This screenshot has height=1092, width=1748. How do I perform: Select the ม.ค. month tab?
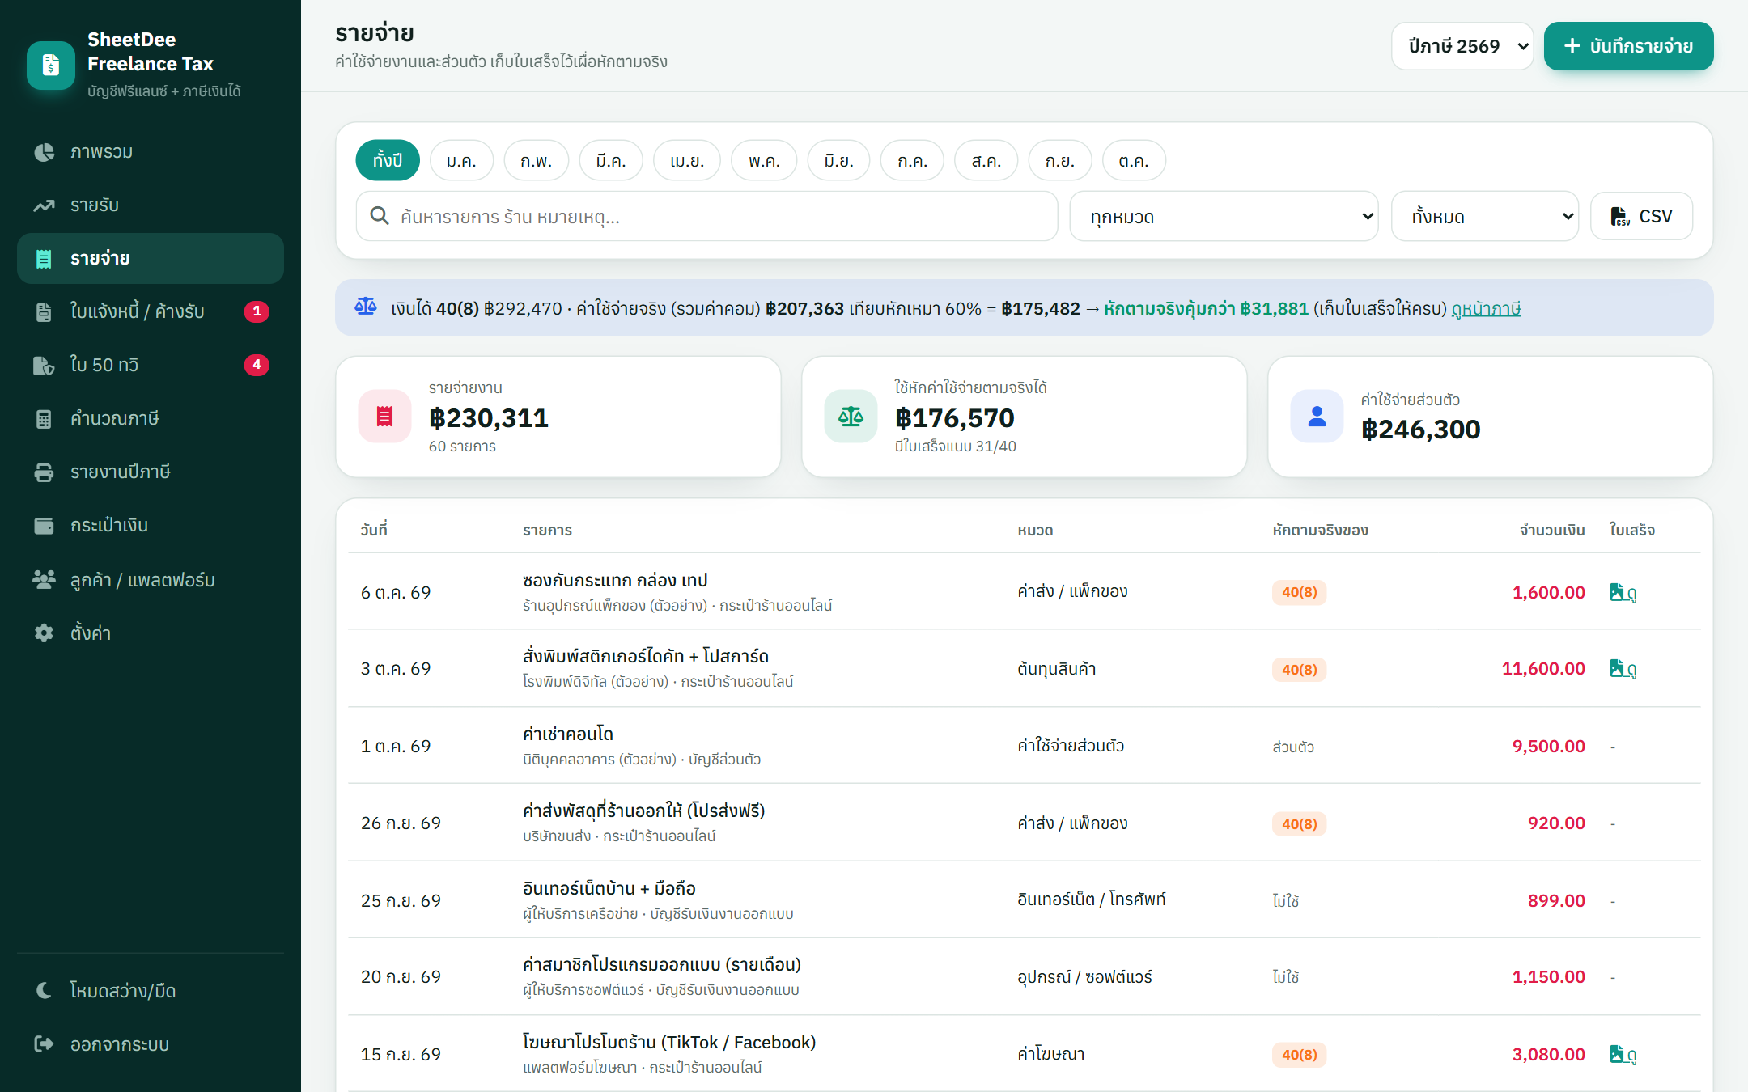click(x=461, y=160)
